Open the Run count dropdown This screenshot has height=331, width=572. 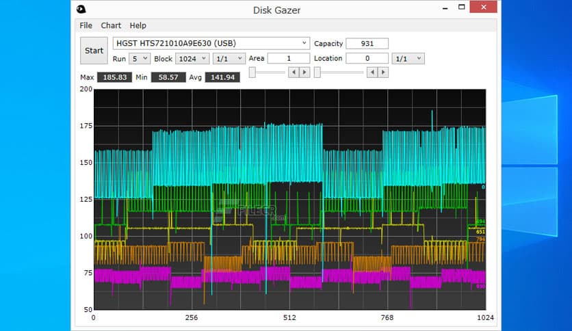coord(140,59)
